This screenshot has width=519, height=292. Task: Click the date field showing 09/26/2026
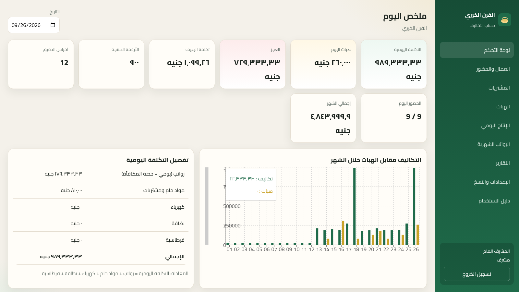click(34, 25)
